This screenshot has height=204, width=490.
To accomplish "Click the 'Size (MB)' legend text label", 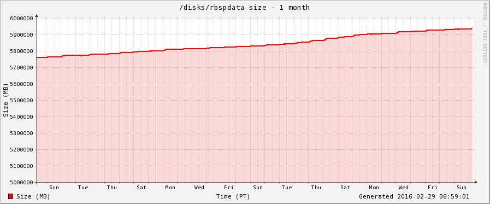I will (x=33, y=196).
